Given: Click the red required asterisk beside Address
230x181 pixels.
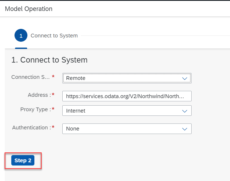Looking at the screenshot, I should (53, 95).
